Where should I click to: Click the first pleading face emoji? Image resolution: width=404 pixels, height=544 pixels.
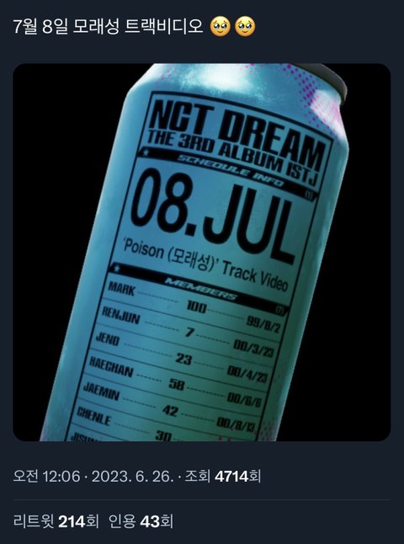coord(221,27)
